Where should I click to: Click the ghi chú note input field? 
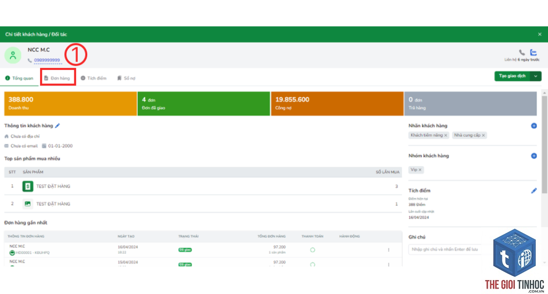[x=451, y=249]
